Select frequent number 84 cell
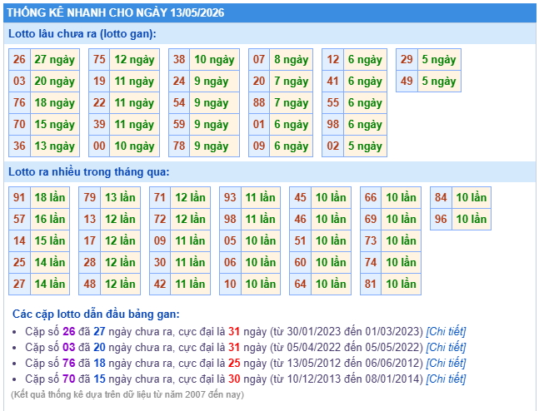Image resolution: width=539 pixels, height=411 pixels. click(441, 197)
